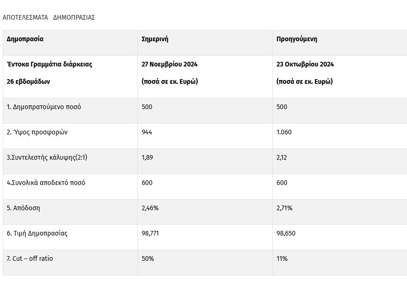
Task: Select the 23 Οκτωβρίου 2024 date cell
Action: click(x=305, y=64)
